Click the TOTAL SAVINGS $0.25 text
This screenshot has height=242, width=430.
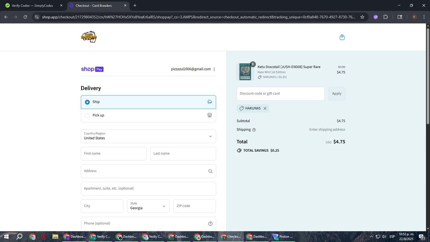pos(261,151)
